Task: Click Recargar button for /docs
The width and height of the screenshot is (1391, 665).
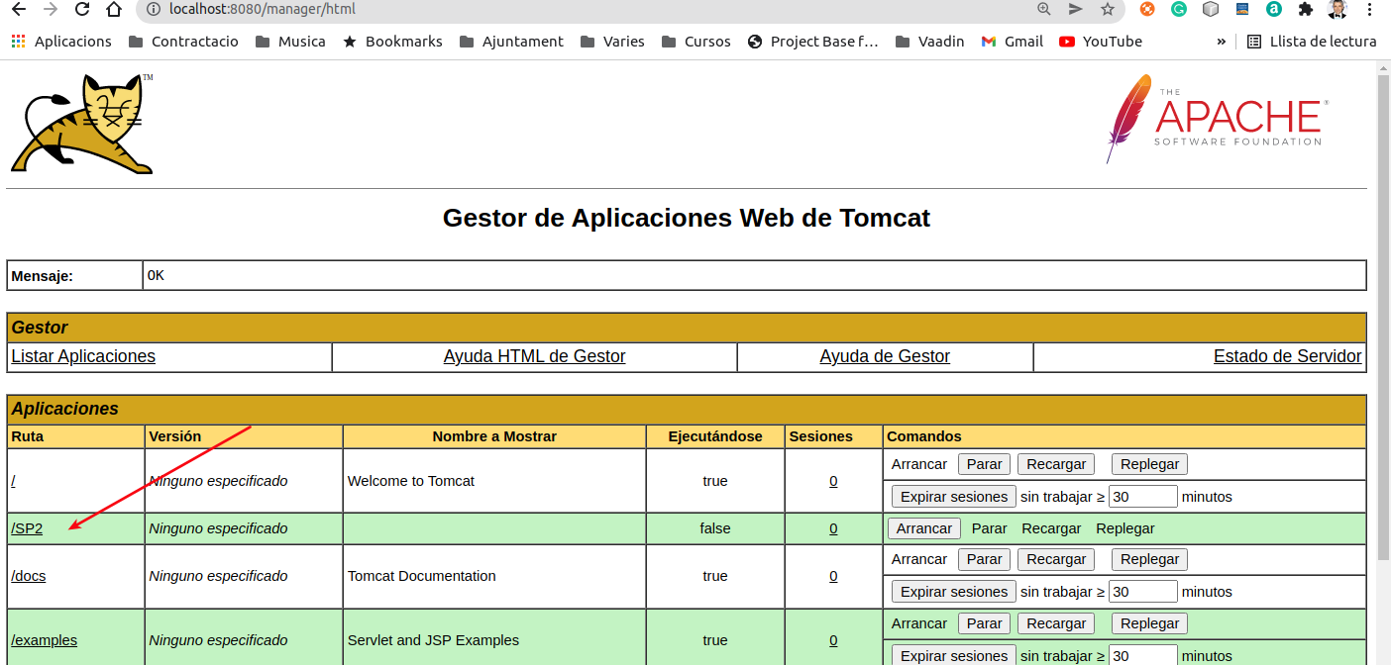Action: (1056, 559)
